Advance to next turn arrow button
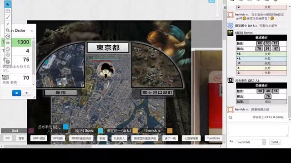Image resolution: width=291 pixels, height=163 pixels. 26,93
